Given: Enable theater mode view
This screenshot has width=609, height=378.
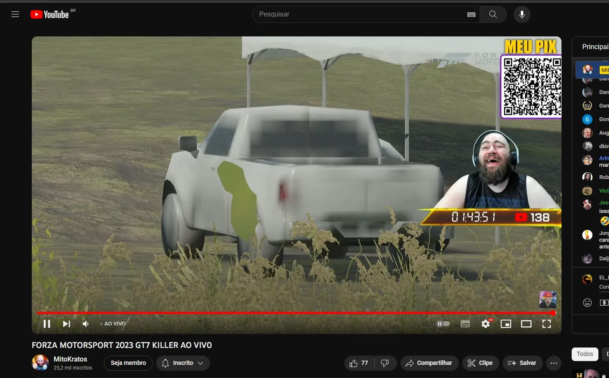Looking at the screenshot, I should 526,324.
